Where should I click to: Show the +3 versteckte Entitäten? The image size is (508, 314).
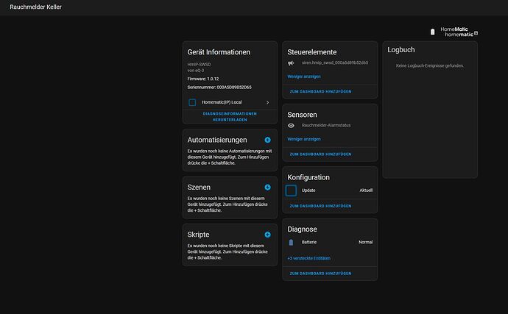click(308, 258)
